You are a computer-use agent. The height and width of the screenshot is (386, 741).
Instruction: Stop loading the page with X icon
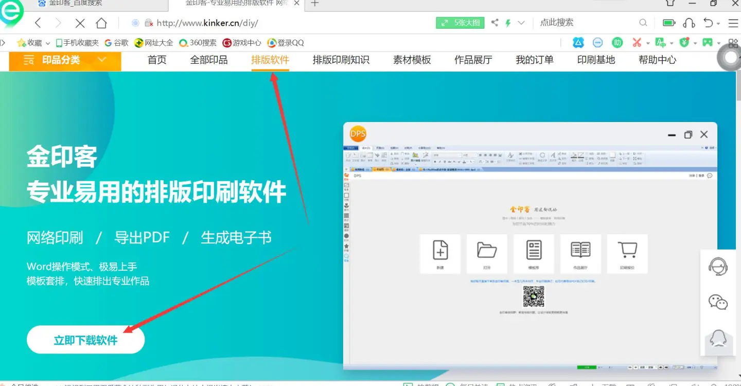click(80, 23)
